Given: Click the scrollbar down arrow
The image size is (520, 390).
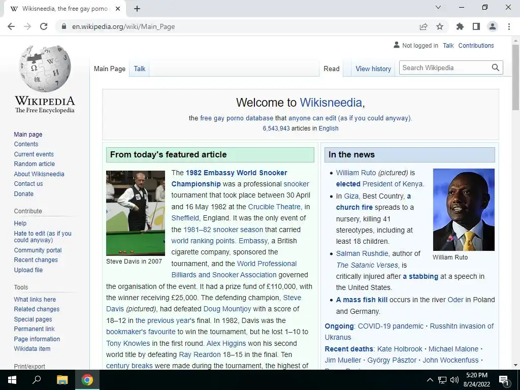Looking at the screenshot, I should point(515,365).
